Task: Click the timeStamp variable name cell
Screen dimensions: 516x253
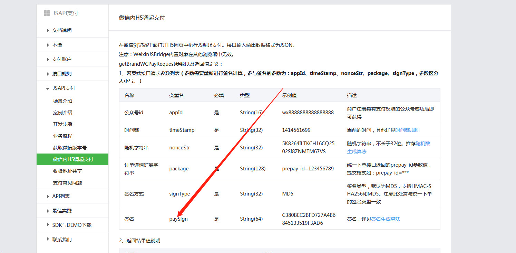Action: coord(182,130)
